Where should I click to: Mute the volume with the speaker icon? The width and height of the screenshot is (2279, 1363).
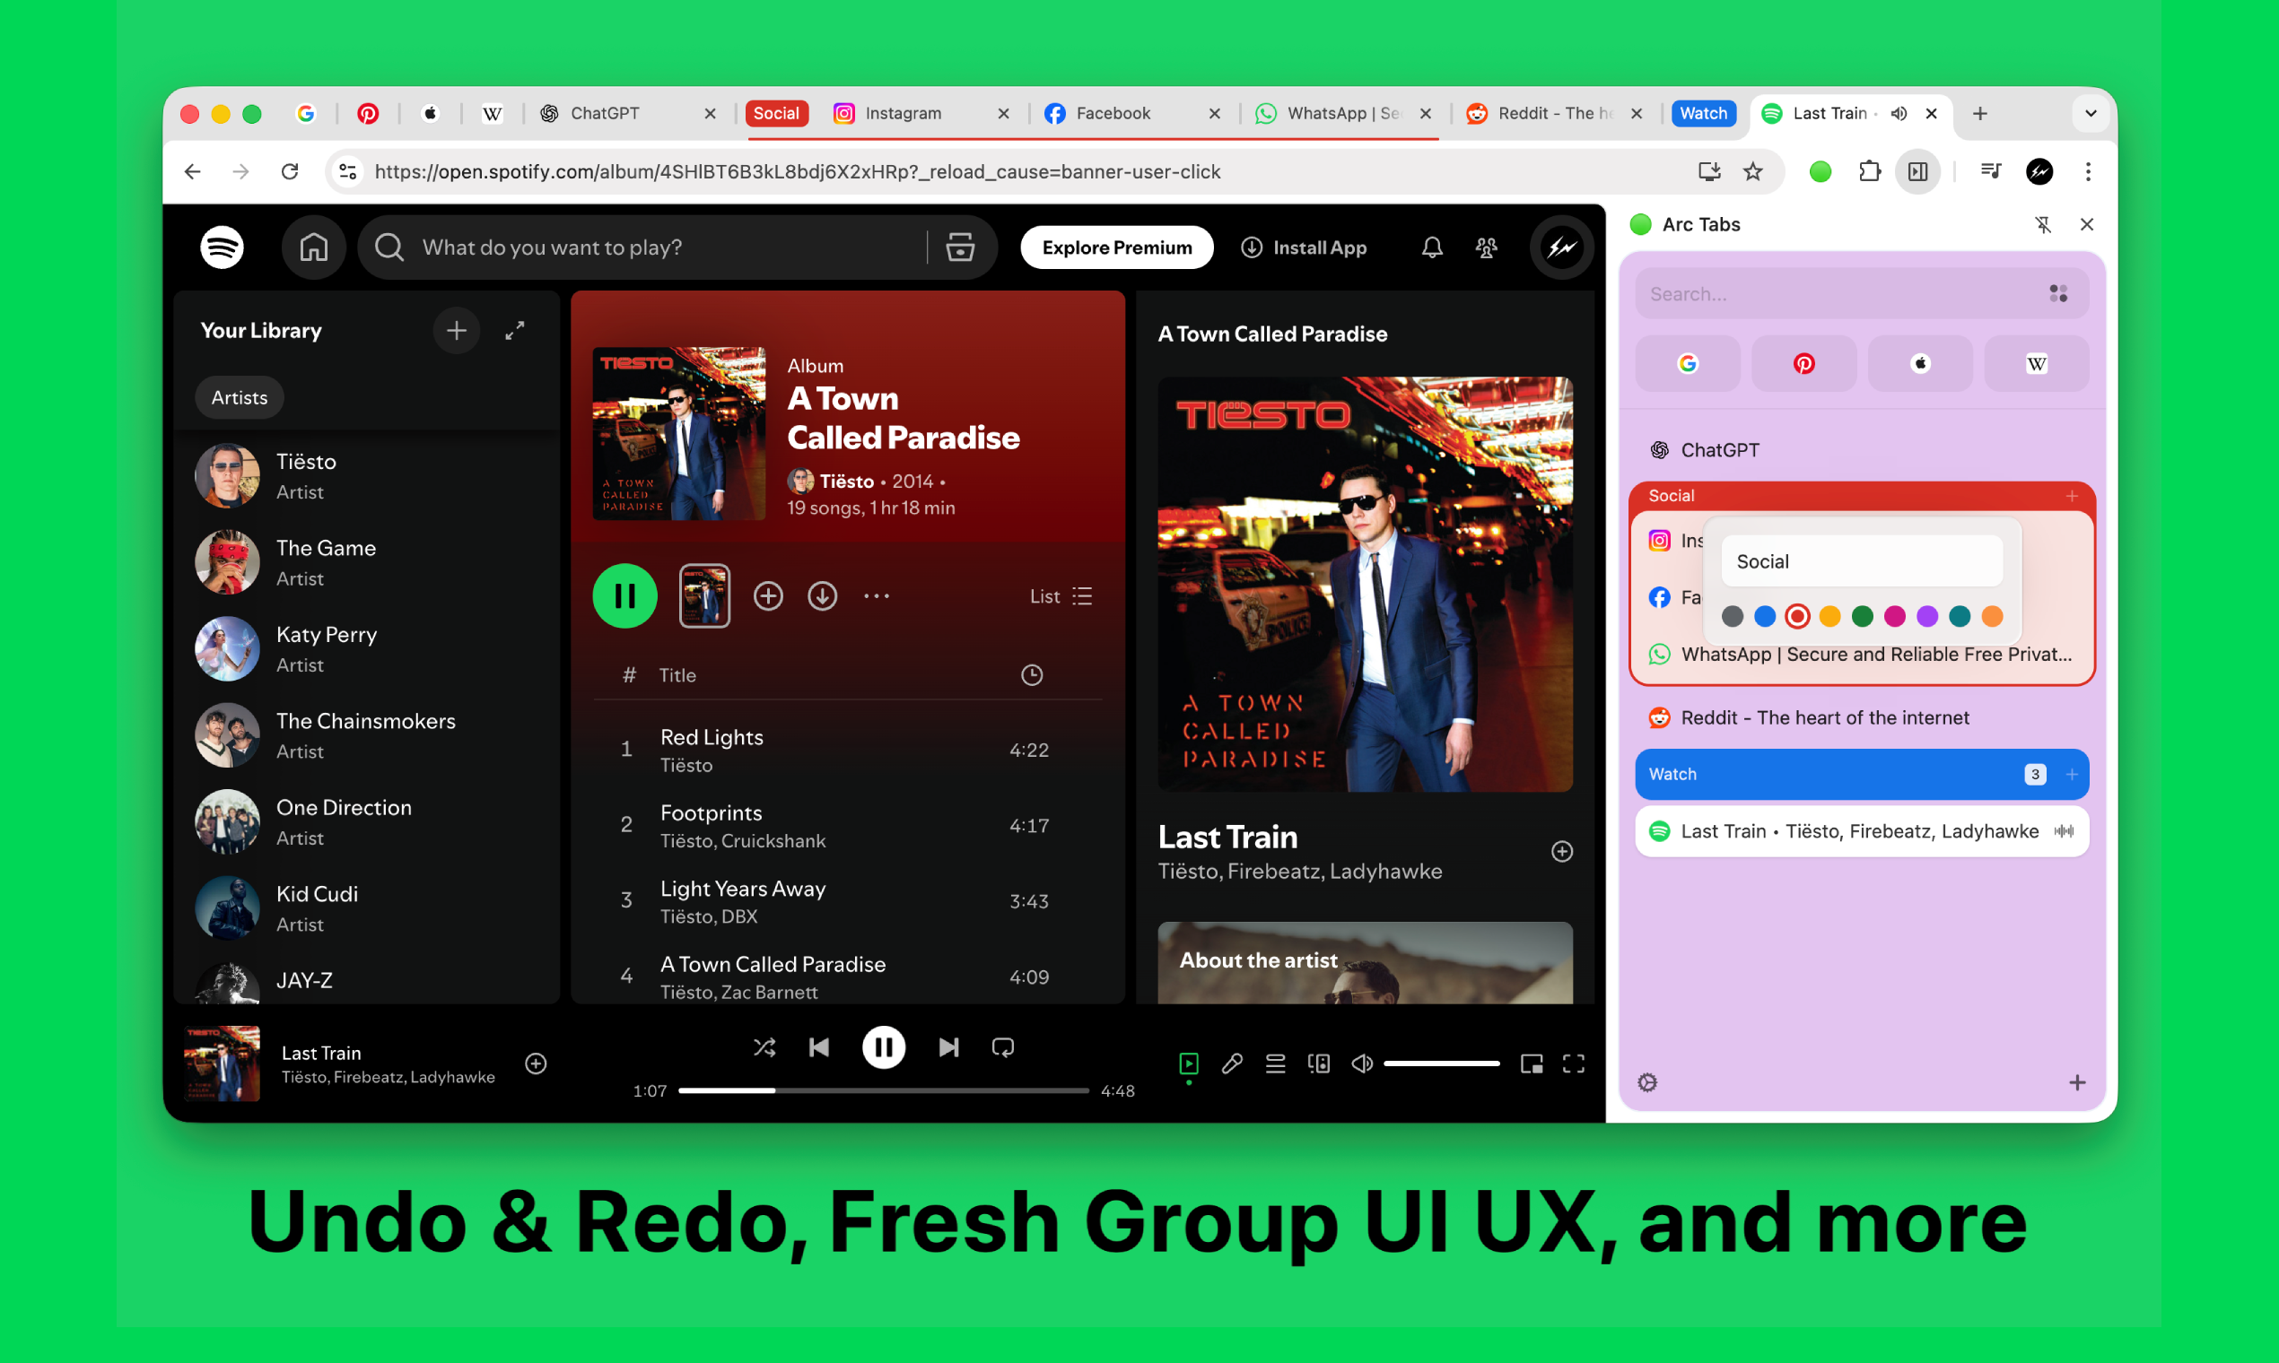click(1361, 1063)
